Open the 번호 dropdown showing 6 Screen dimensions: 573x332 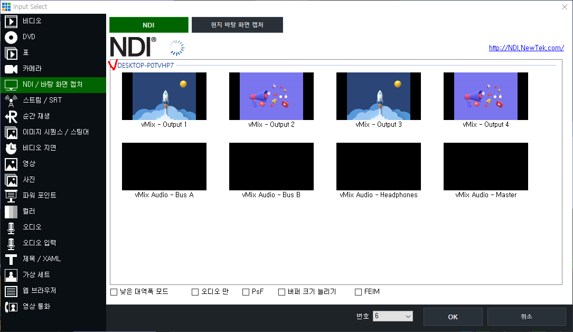393,316
